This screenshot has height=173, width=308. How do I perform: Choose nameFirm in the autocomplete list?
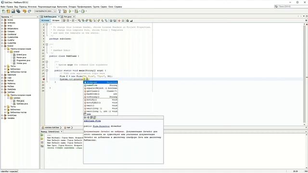(101, 86)
